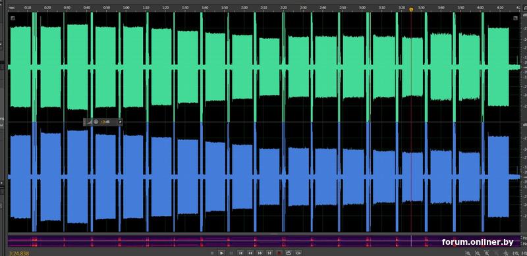Click the HUD pin icon
Image resolution: width=527 pixels, height=256 pixels.
[x=119, y=122]
